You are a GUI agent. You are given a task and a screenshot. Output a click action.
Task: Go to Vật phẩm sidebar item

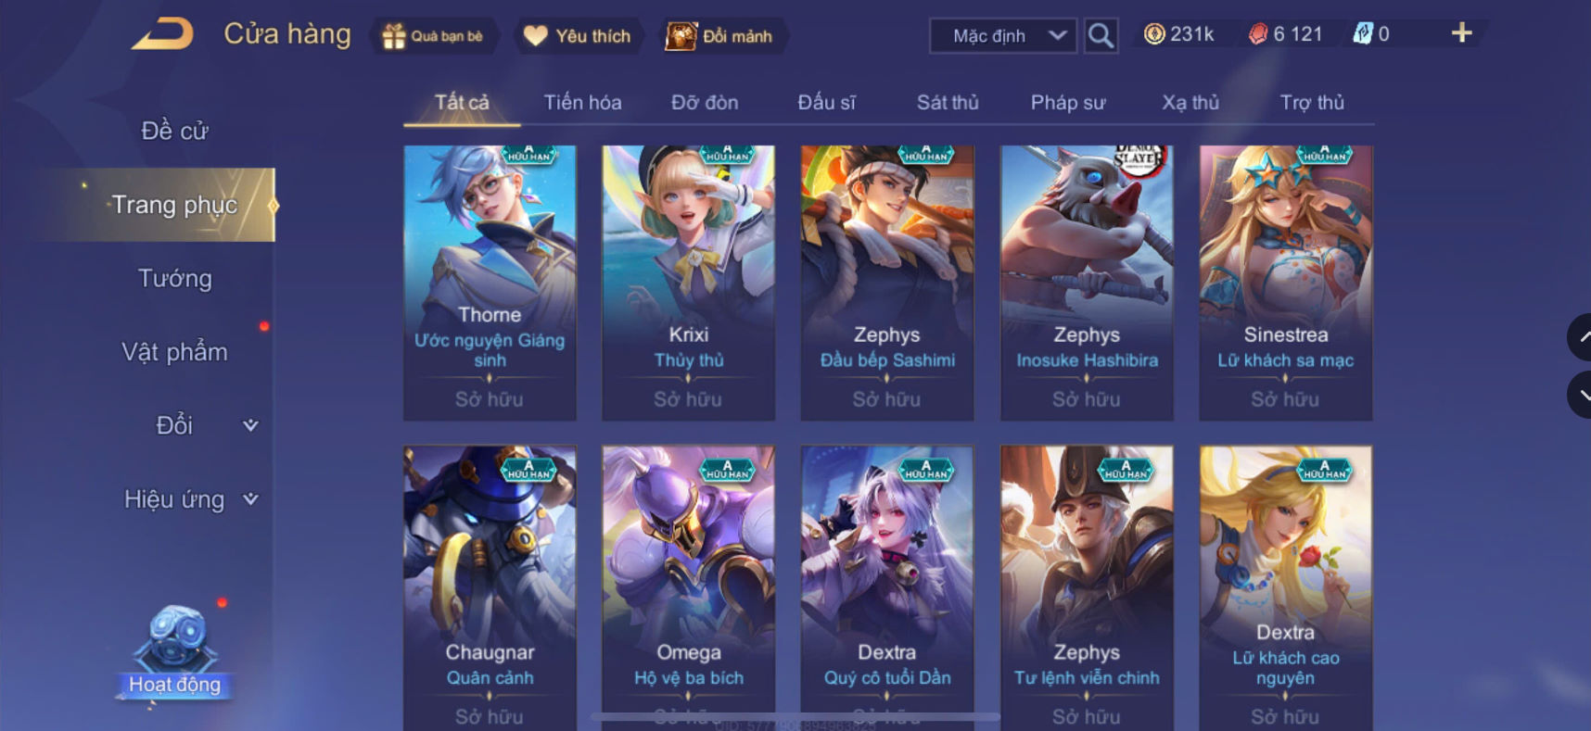click(x=174, y=352)
